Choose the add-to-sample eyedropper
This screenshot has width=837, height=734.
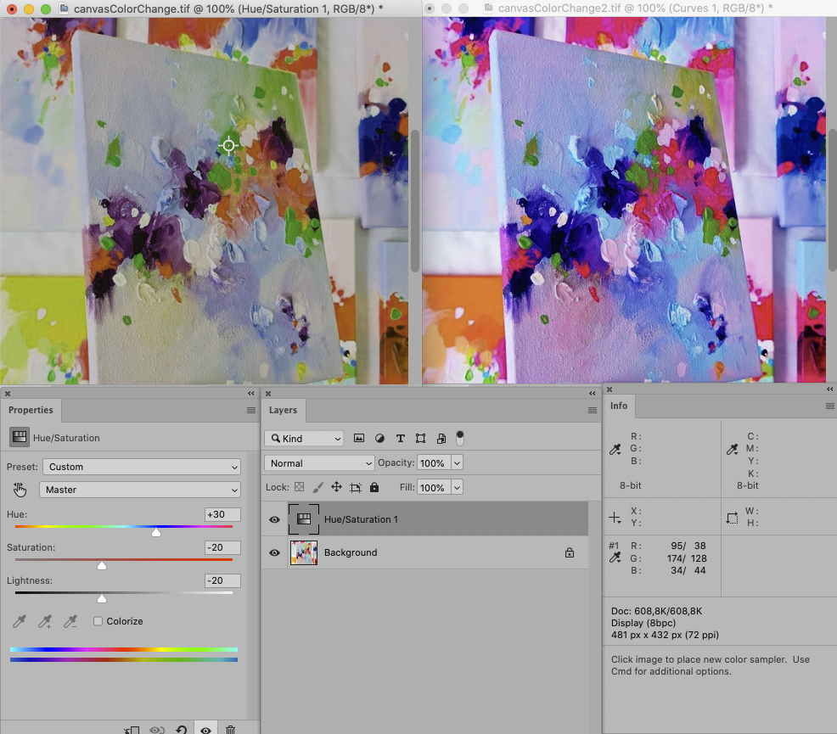click(x=45, y=621)
